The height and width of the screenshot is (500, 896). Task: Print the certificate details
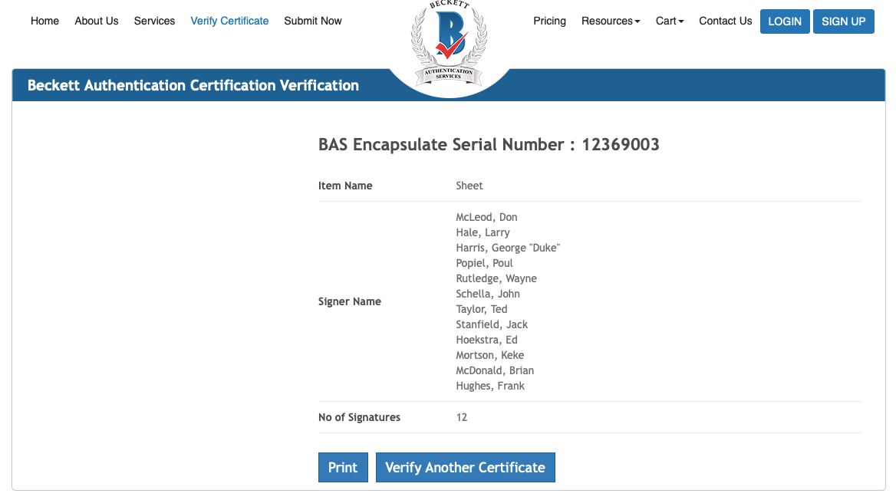(x=343, y=468)
